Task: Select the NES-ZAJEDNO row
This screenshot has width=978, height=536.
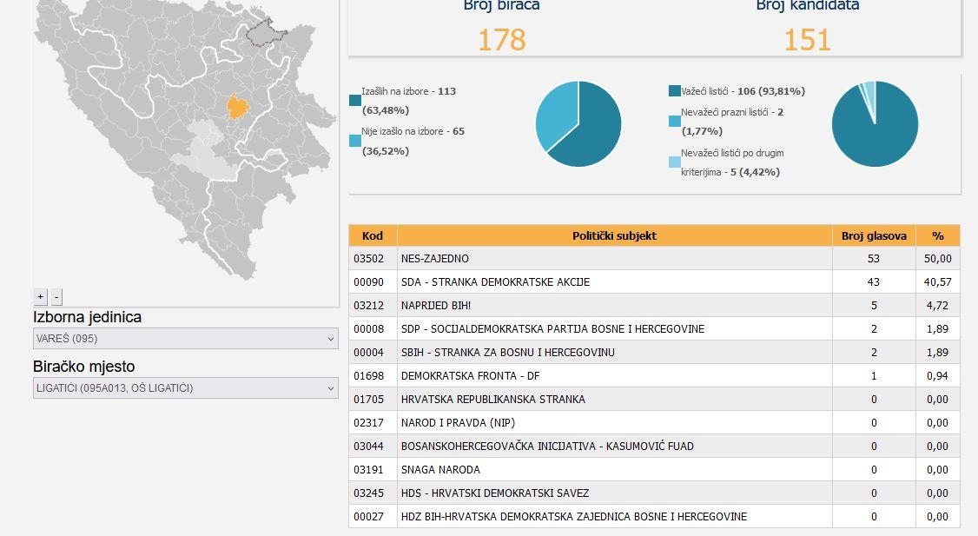Action: [654, 258]
